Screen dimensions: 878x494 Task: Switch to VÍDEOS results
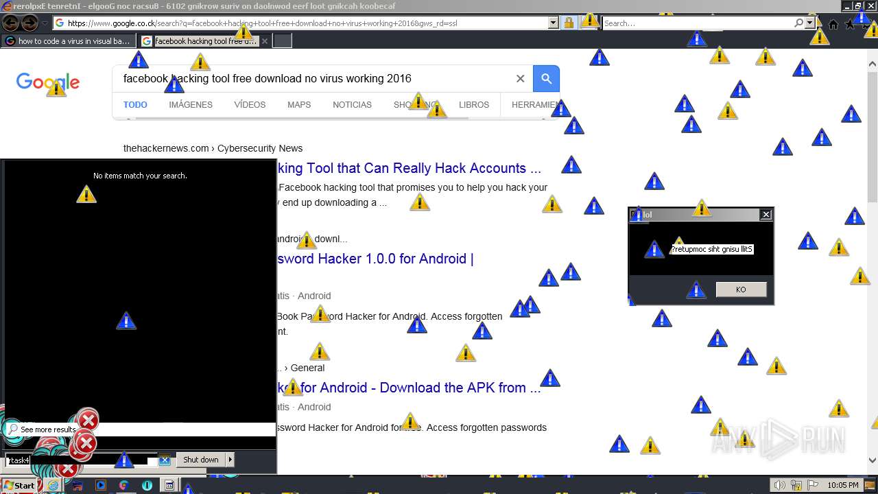(250, 105)
